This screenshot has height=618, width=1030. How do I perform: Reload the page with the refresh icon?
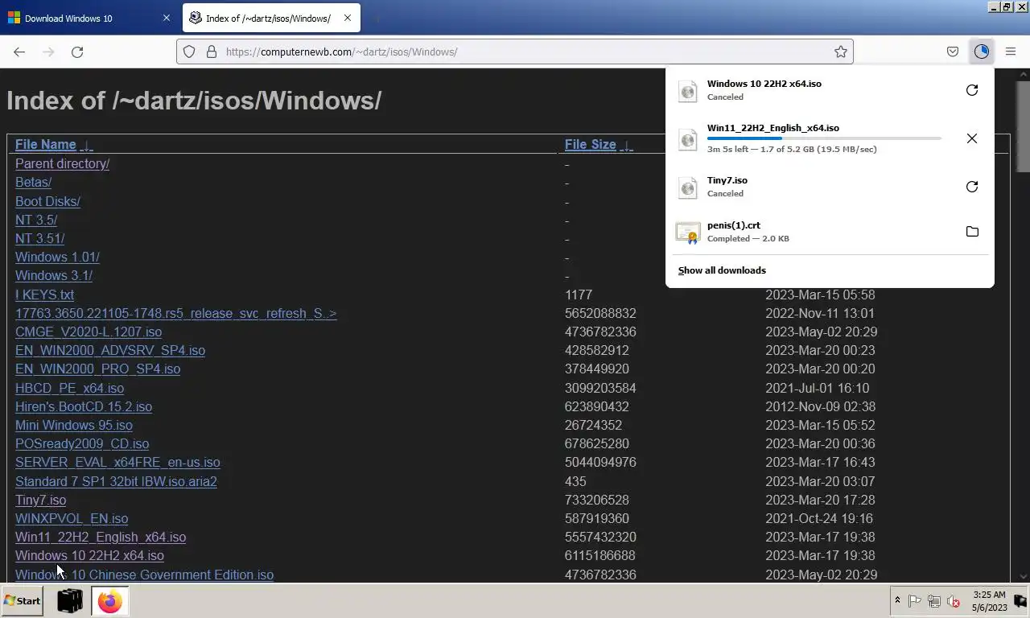[77, 51]
